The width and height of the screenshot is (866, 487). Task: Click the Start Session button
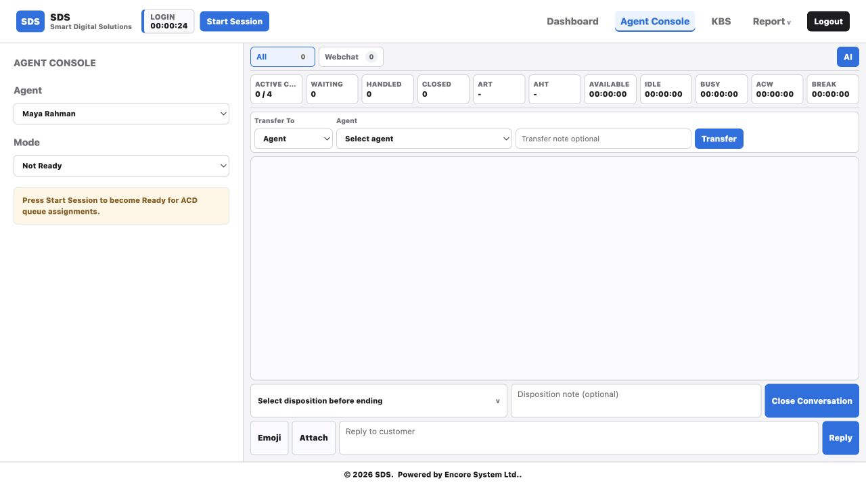tap(234, 22)
